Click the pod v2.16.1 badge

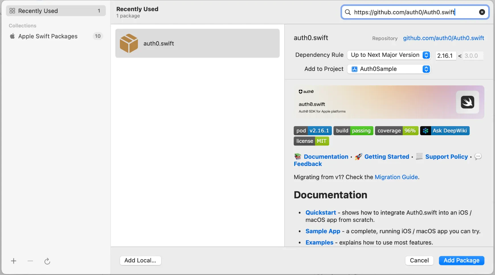(313, 131)
